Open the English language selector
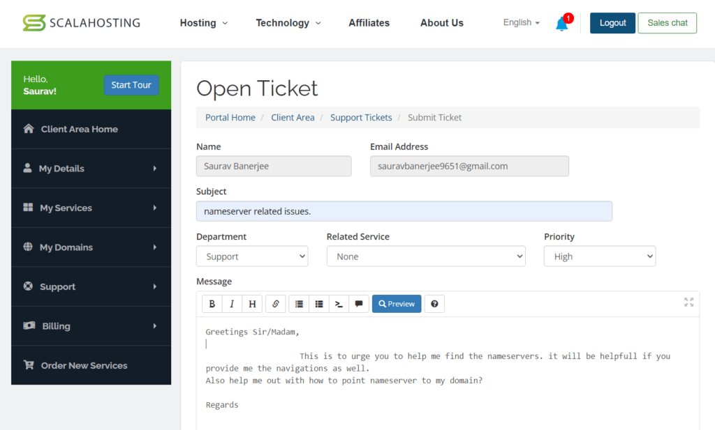The width and height of the screenshot is (715, 430). coord(519,22)
